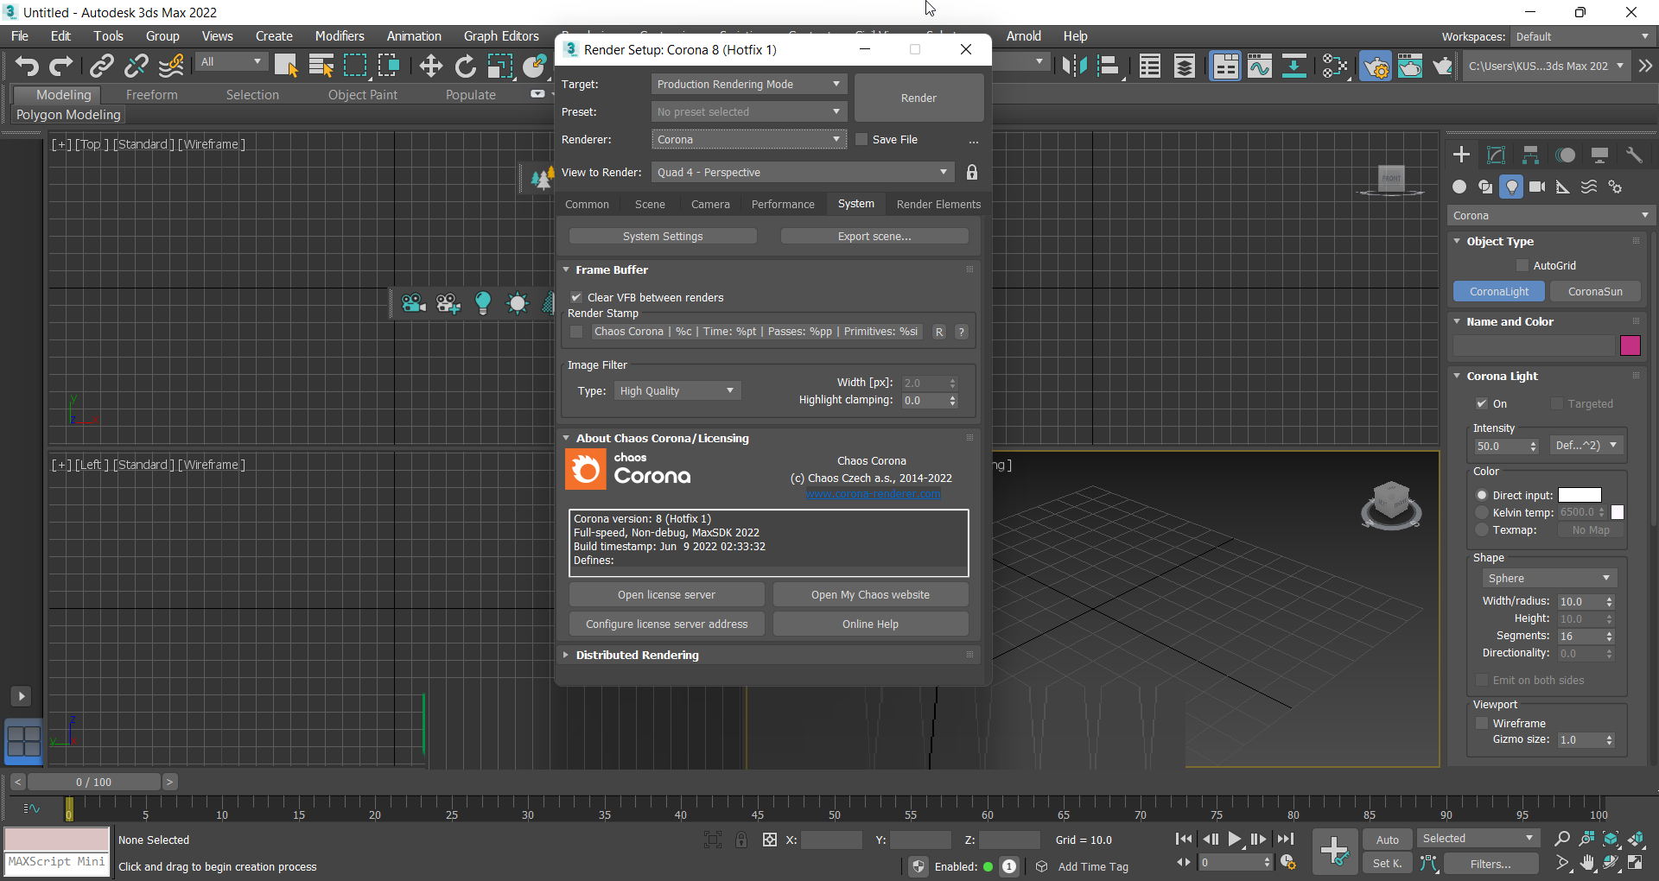Screen dimensions: 1659x881
Task: Uncheck Clear VFB between renders
Action: pos(575,297)
